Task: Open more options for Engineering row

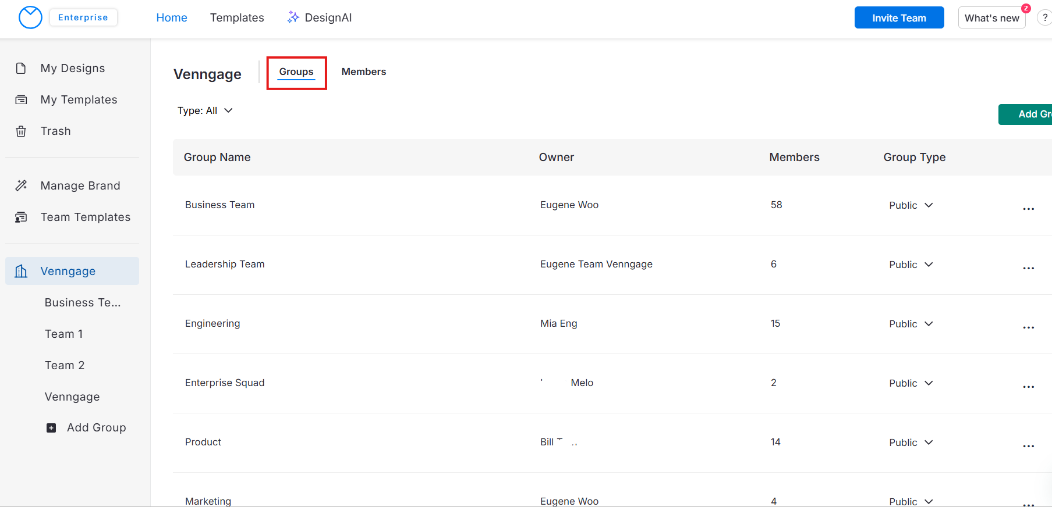Action: click(x=1028, y=327)
